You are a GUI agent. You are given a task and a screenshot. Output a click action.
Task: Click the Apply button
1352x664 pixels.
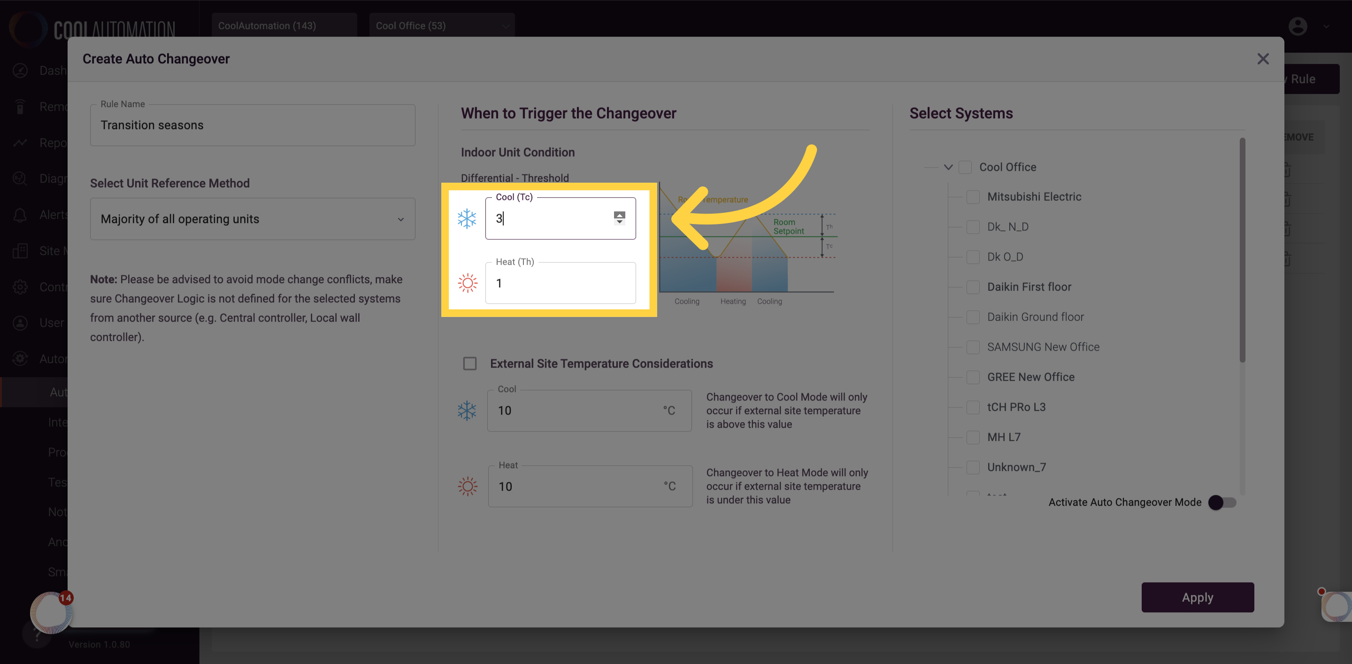[1197, 597]
